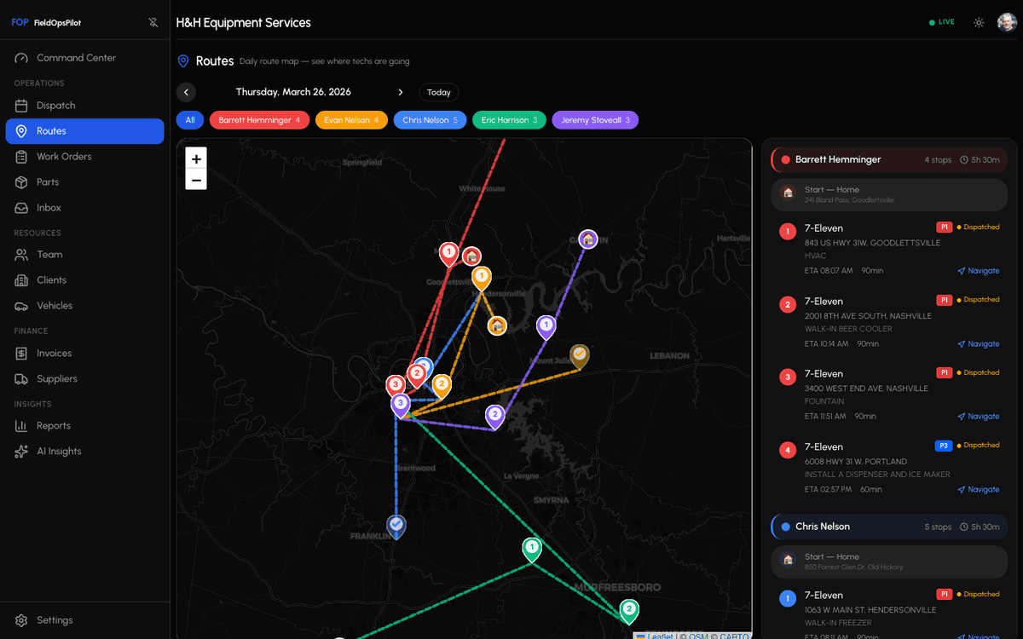Advance to next day using right chevron
This screenshot has height=639, width=1023.
click(x=400, y=91)
